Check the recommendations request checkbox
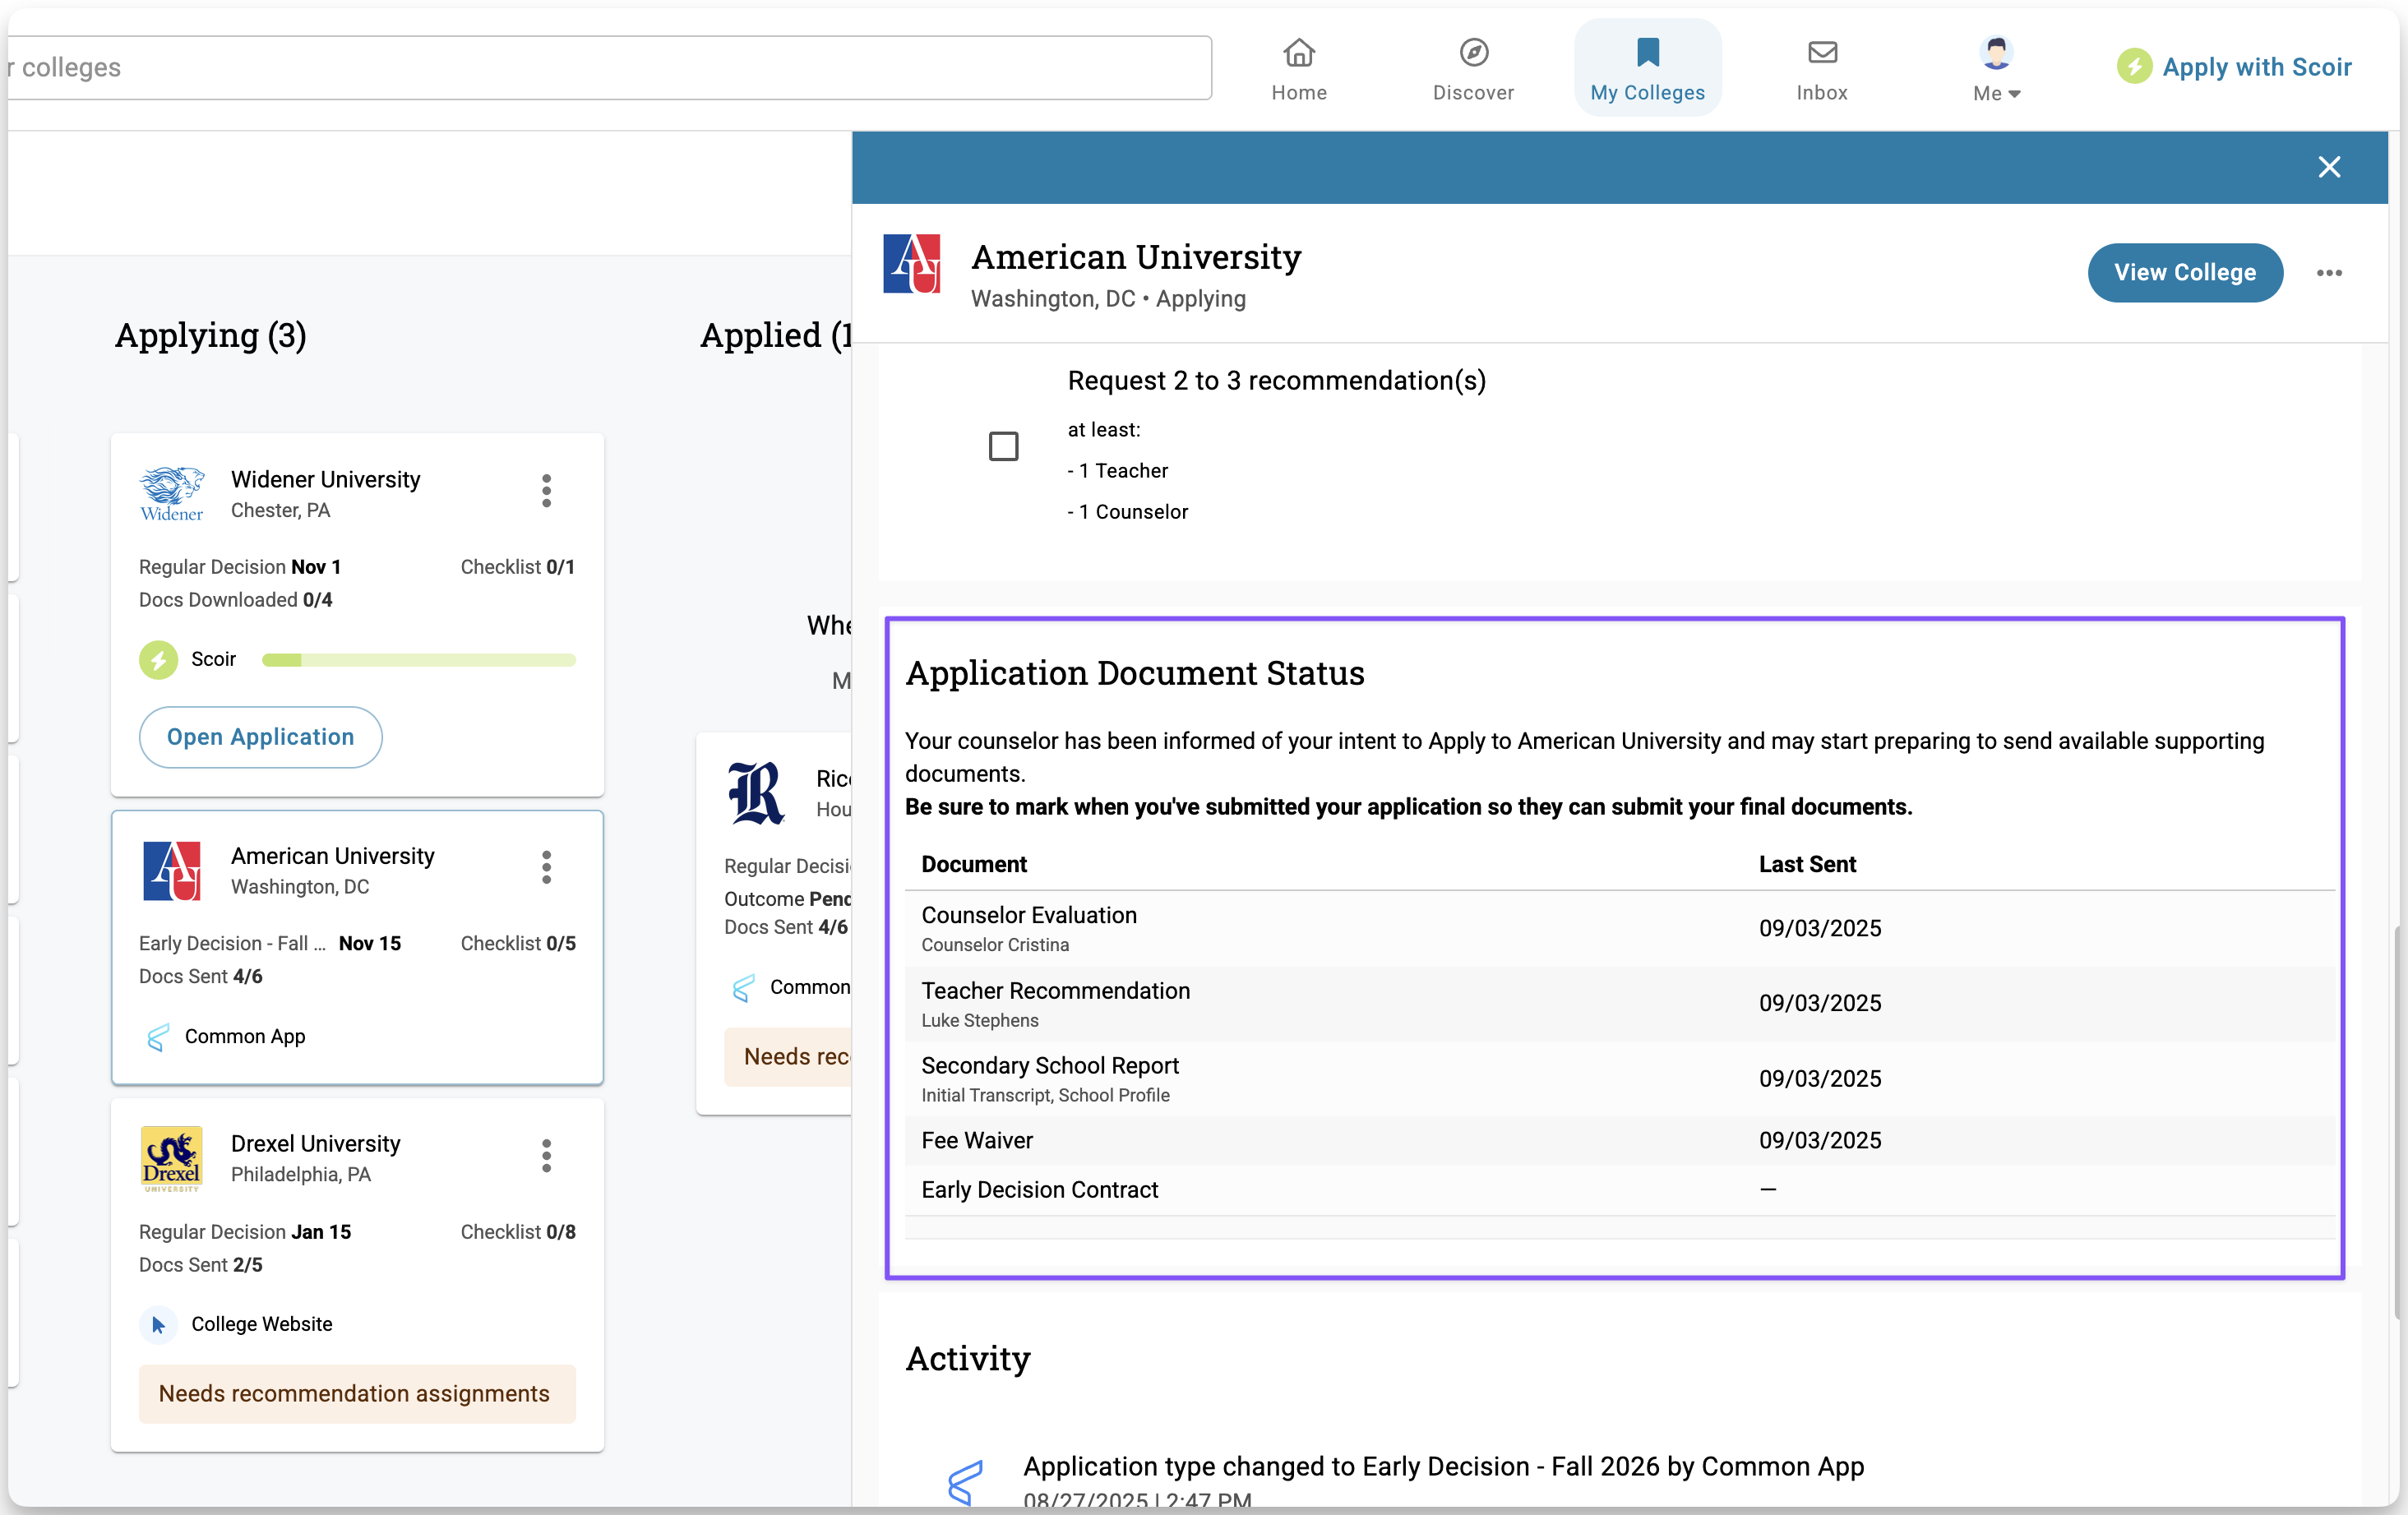The image size is (2408, 1515). (1003, 446)
